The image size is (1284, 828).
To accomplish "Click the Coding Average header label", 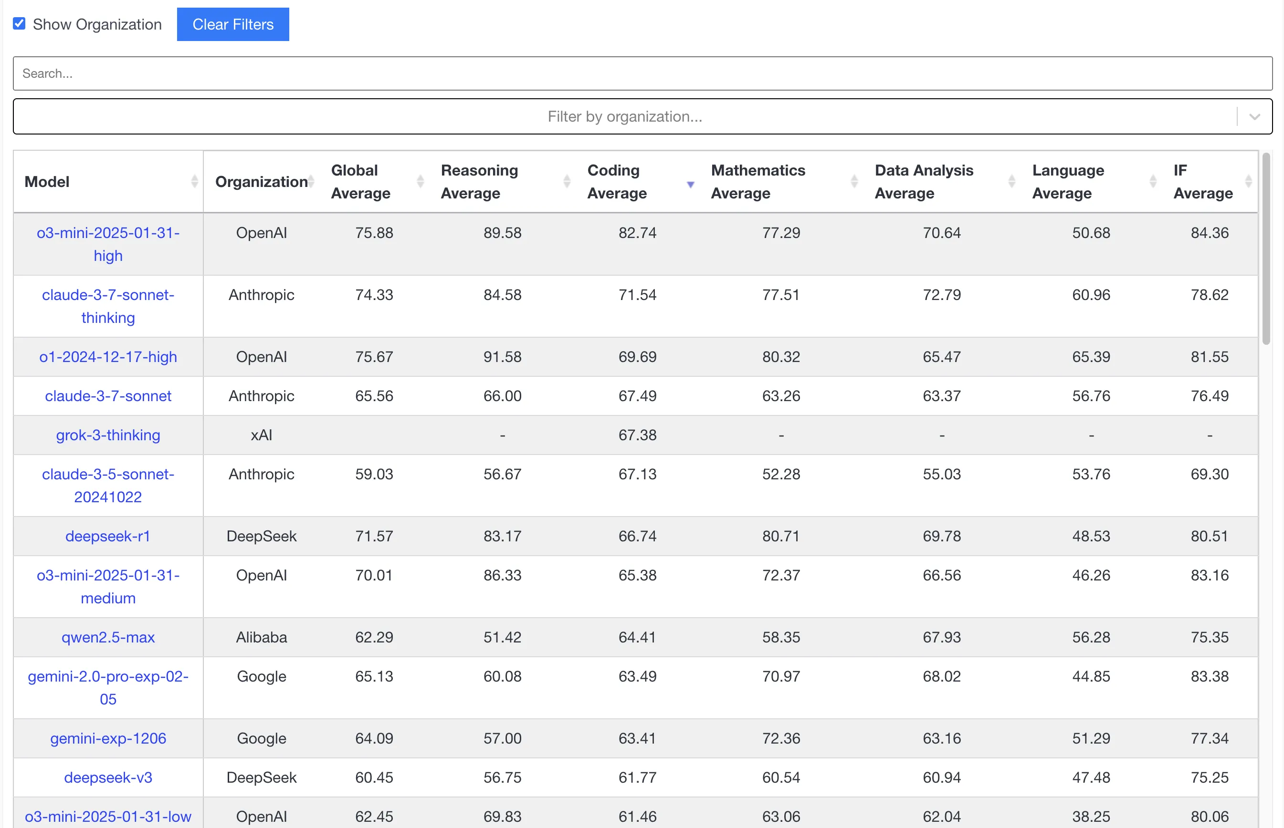I will tap(617, 182).
